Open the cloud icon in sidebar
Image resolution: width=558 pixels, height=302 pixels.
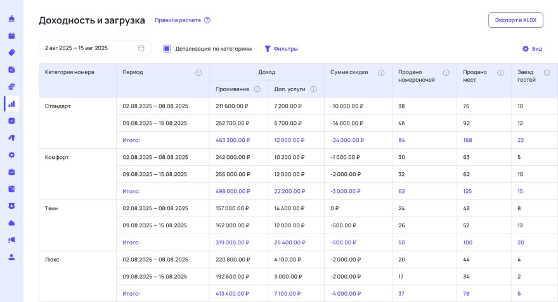11,223
